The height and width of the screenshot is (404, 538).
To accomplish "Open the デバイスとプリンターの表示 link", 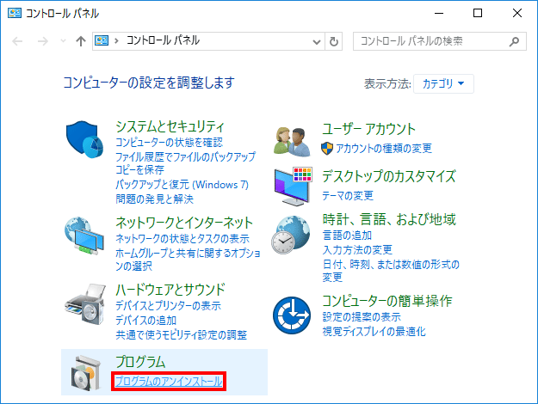I will point(168,306).
